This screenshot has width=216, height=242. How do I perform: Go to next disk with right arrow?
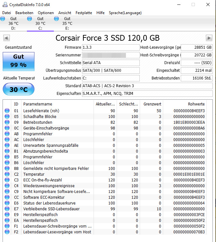[x=209, y=38]
